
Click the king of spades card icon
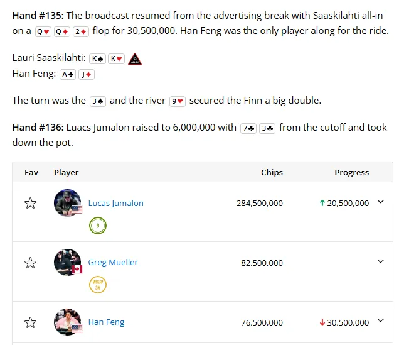[x=97, y=59]
